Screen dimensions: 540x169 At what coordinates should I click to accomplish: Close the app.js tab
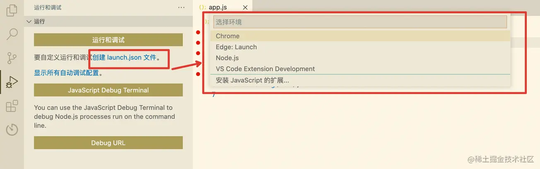coord(245,7)
